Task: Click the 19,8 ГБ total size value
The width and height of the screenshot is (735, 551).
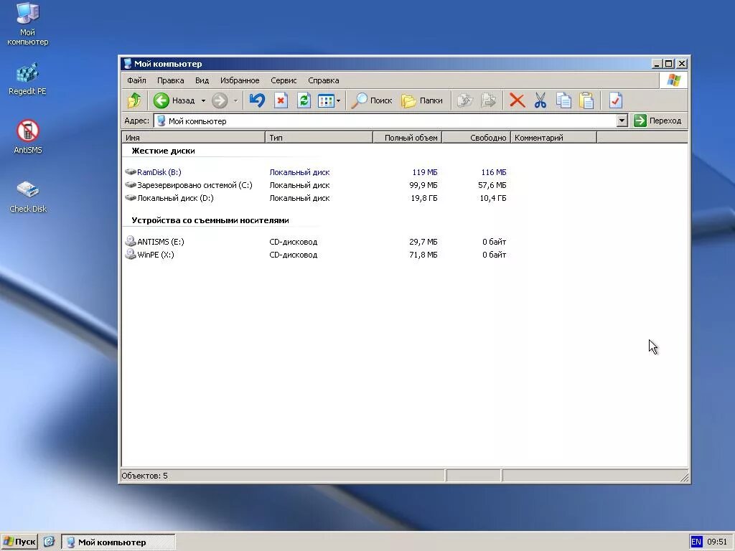Action: [x=424, y=198]
